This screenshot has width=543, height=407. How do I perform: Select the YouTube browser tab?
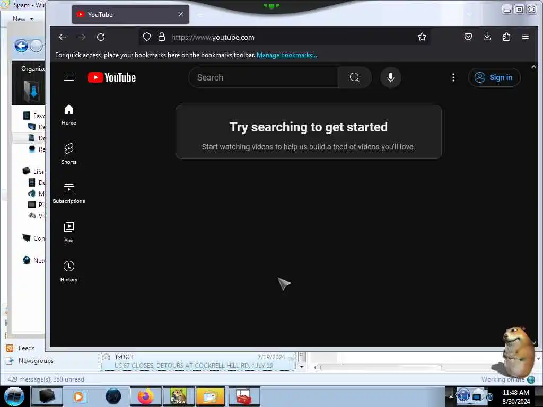click(x=130, y=14)
